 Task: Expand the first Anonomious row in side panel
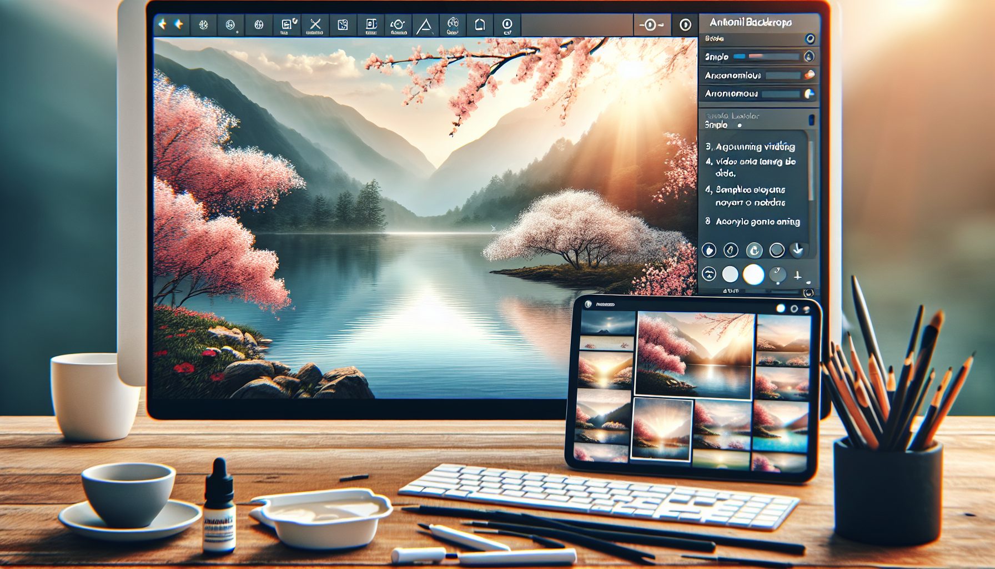pyautogui.click(x=759, y=75)
